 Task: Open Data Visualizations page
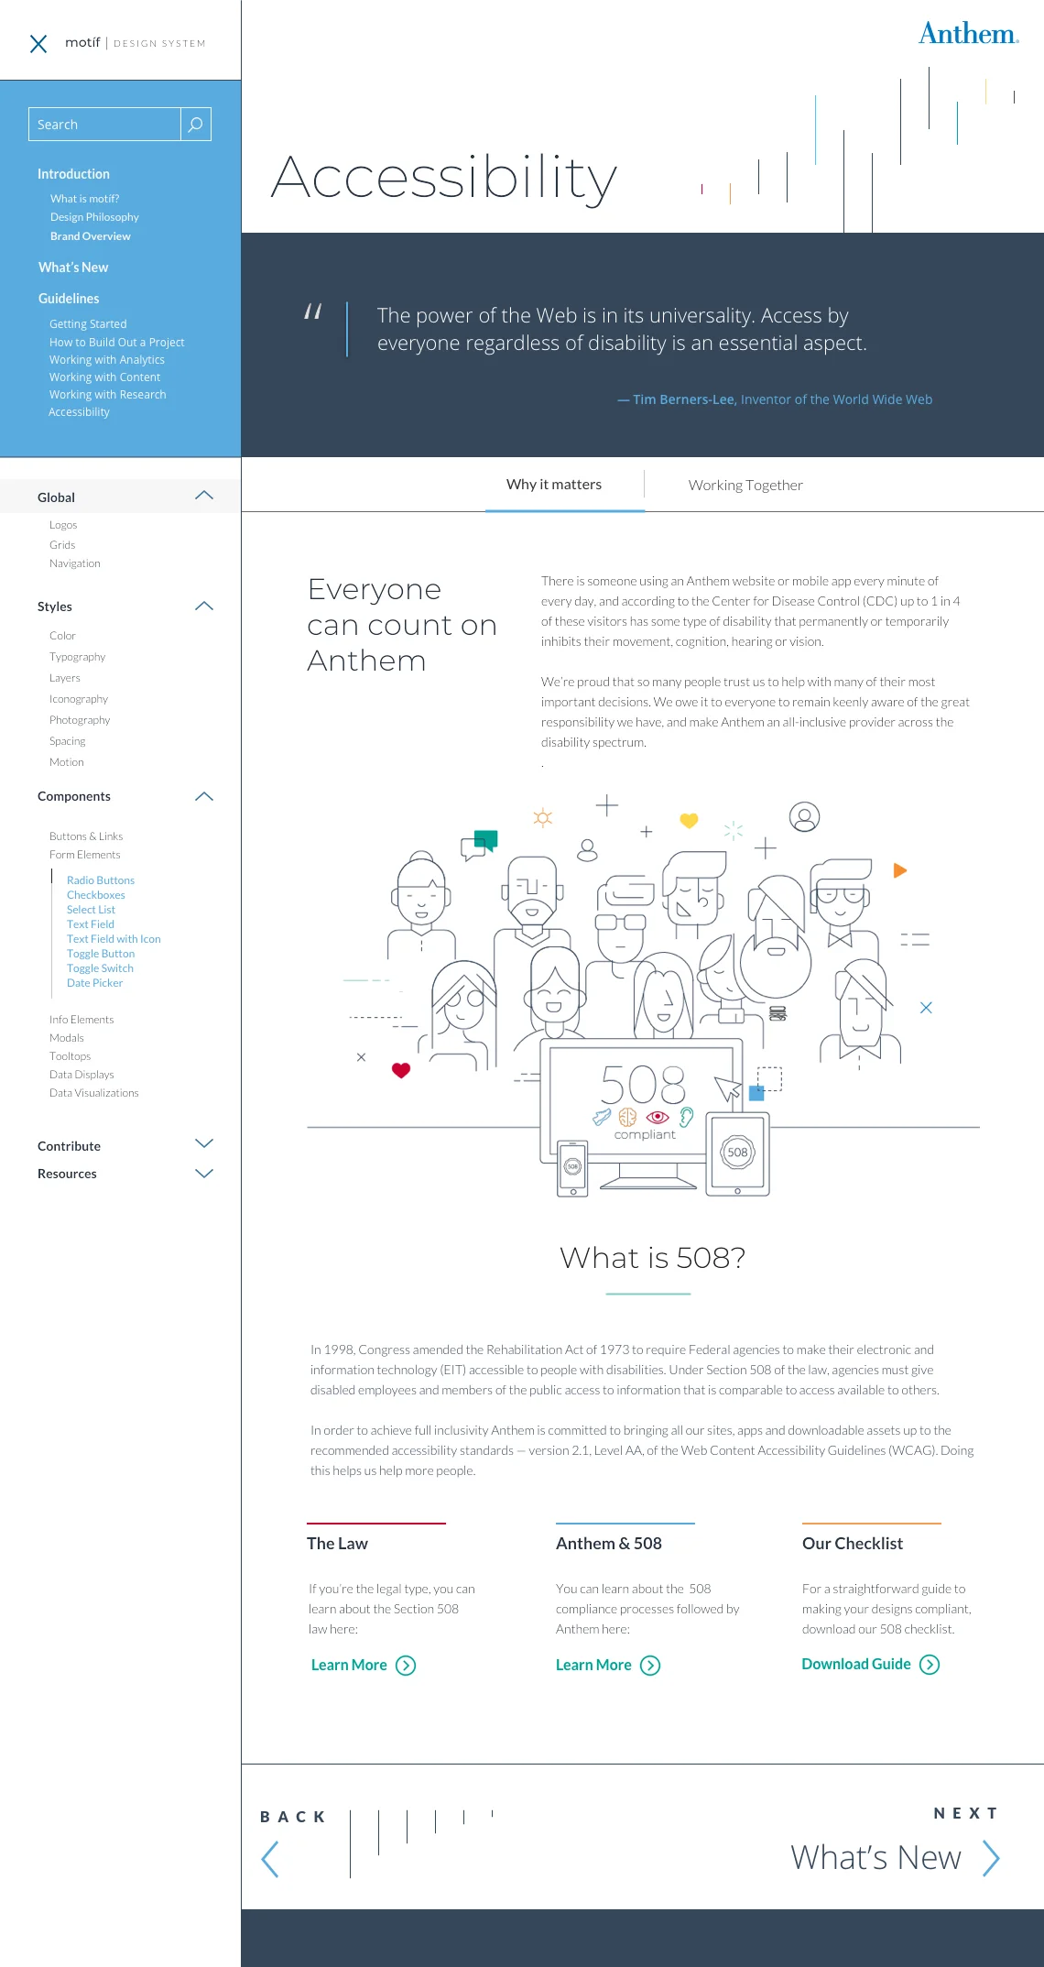(x=94, y=1093)
